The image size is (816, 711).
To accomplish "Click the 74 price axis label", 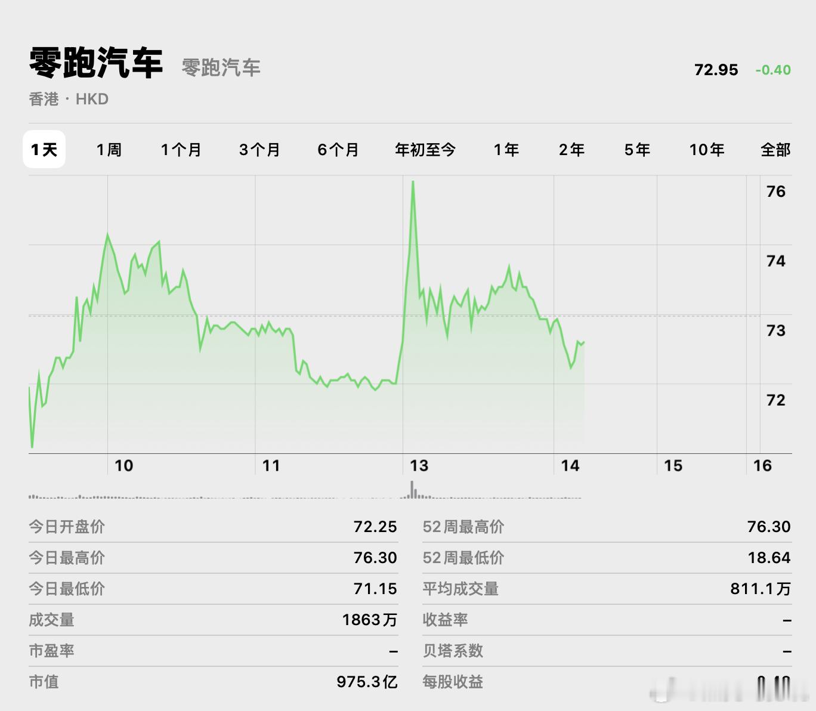I will click(776, 261).
